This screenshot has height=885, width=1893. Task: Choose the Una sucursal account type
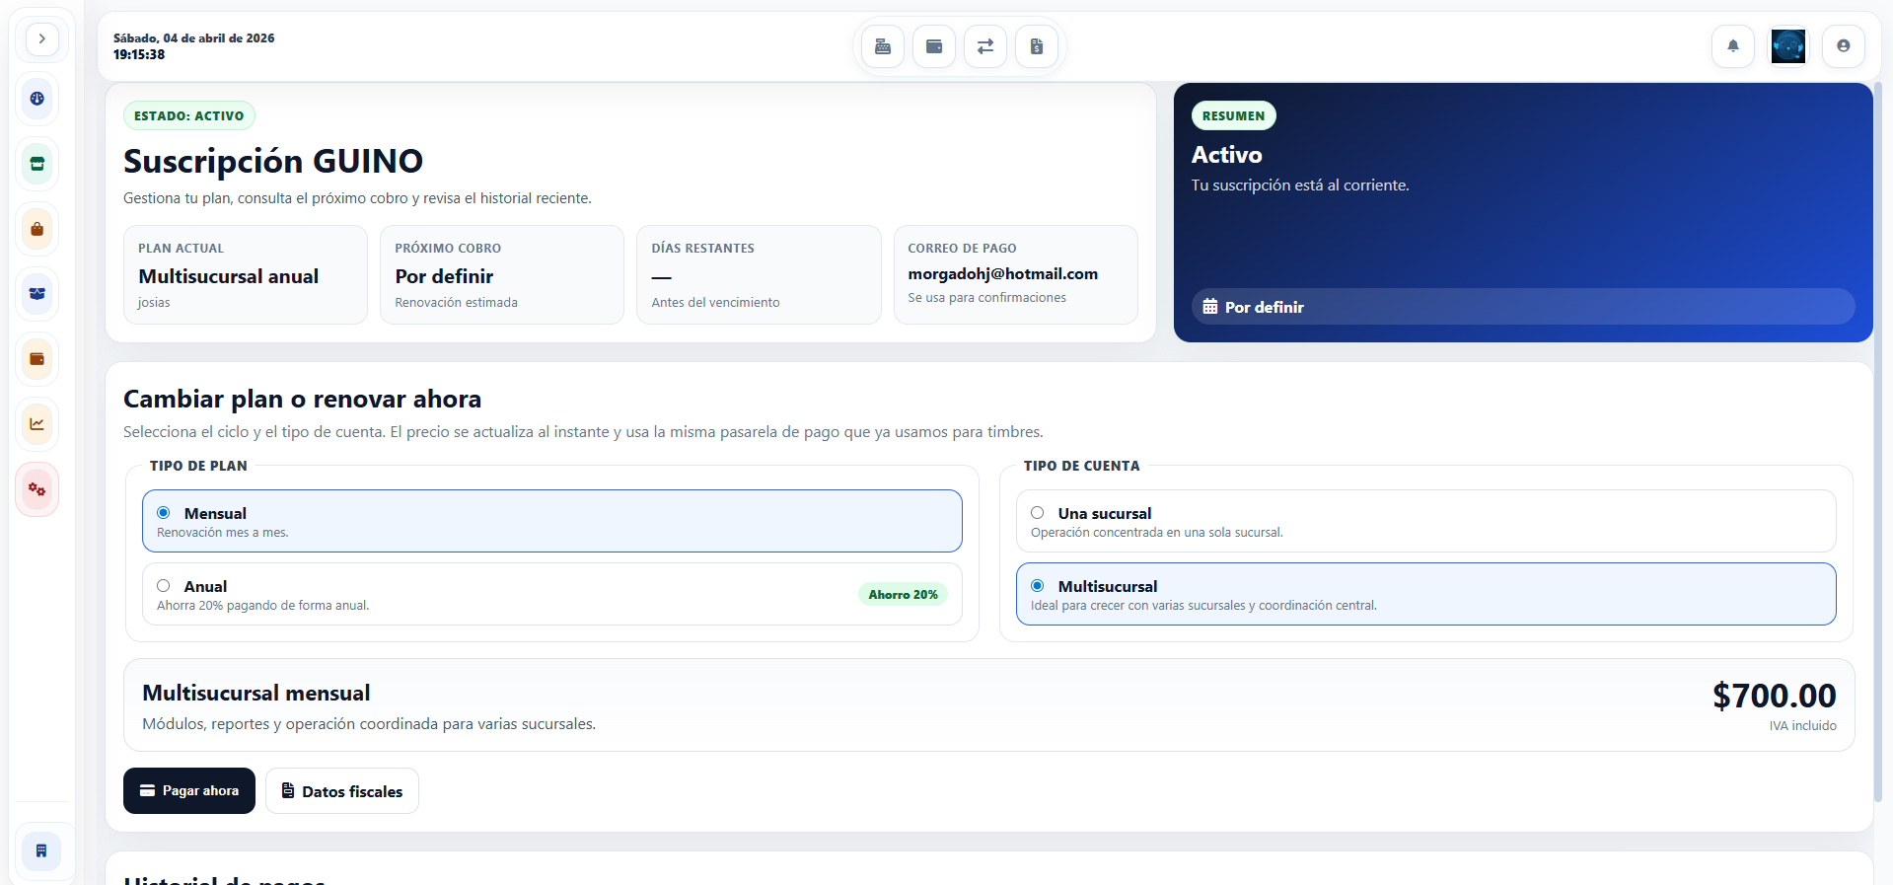[x=1038, y=513]
